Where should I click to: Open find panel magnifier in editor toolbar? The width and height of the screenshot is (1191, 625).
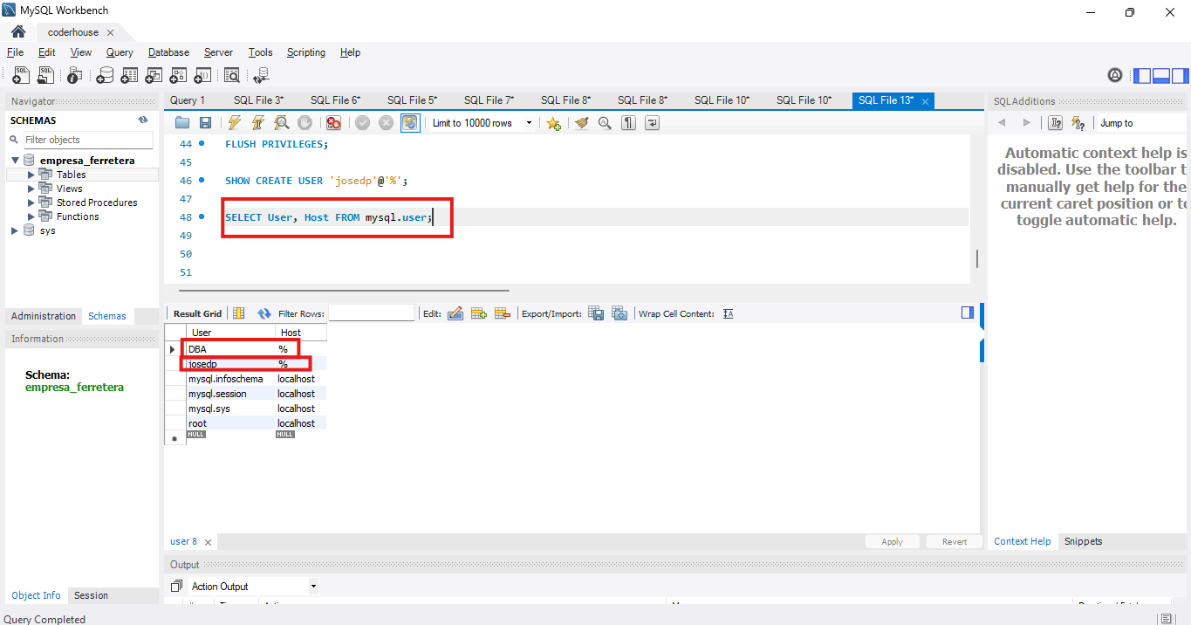coord(605,123)
